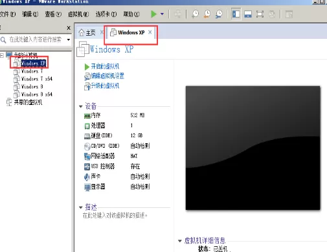Click the 状态: 已关机 status text
Screen dimensions: 327x252
(x=213, y=249)
